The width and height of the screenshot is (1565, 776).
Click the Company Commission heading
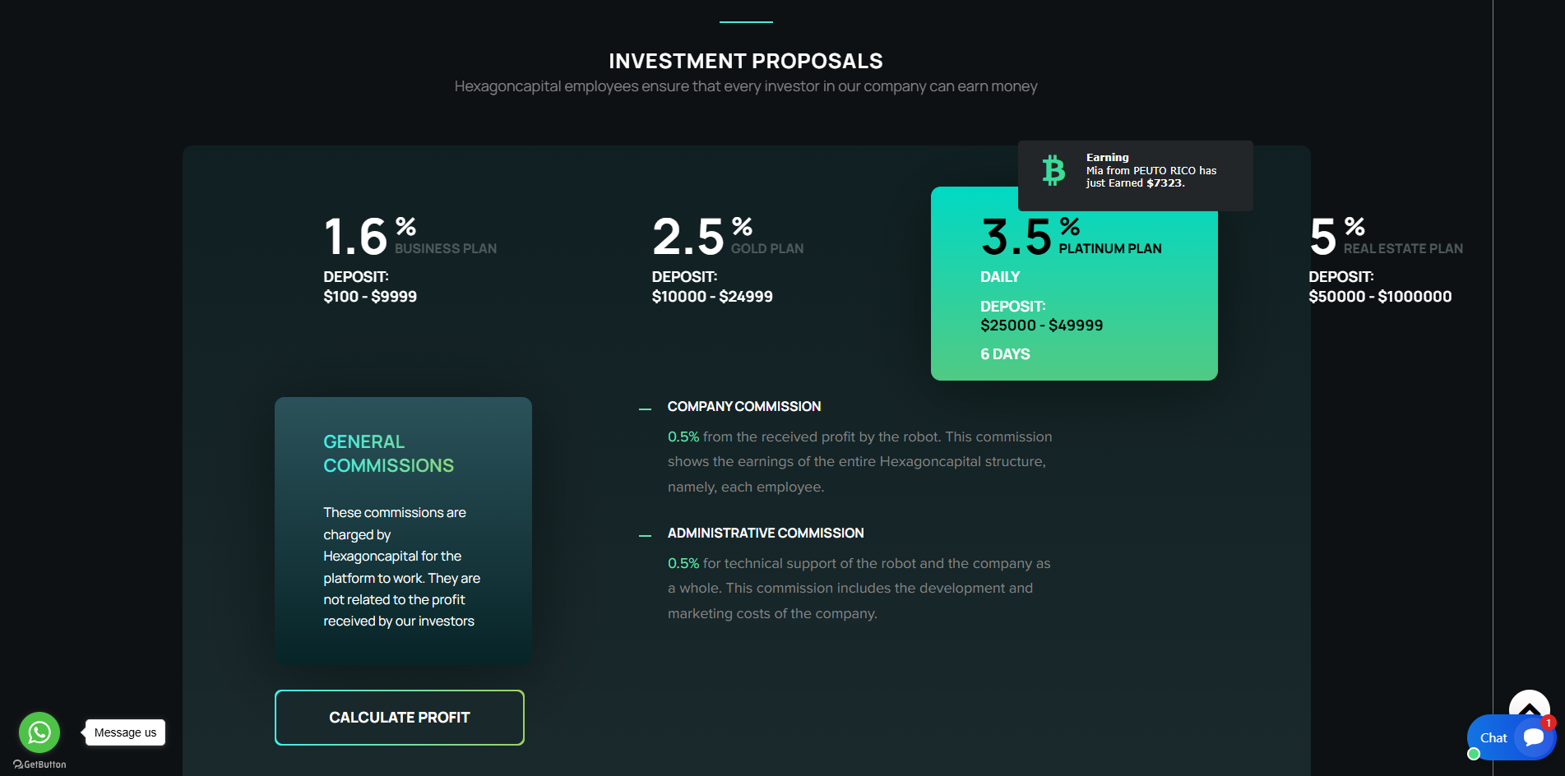click(743, 407)
